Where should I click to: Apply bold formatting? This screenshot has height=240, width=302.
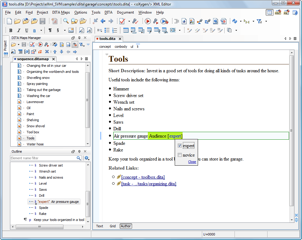tap(11, 30)
